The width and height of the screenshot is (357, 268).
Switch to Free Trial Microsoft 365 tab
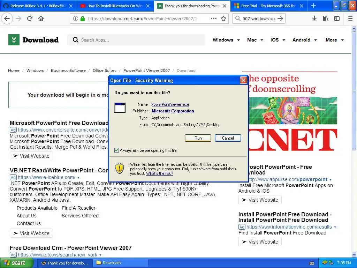(x=268, y=6)
